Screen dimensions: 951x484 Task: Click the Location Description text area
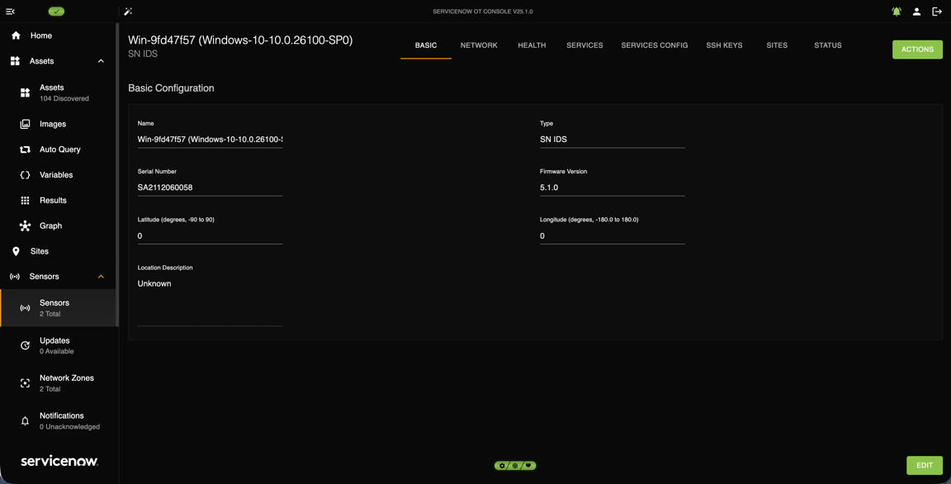[x=210, y=301]
